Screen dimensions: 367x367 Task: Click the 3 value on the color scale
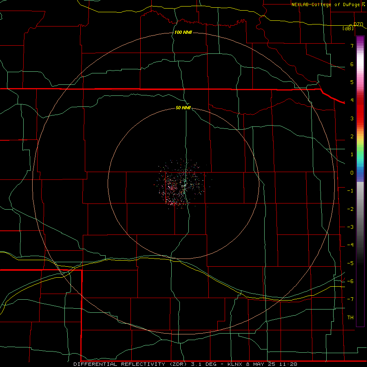(352, 118)
